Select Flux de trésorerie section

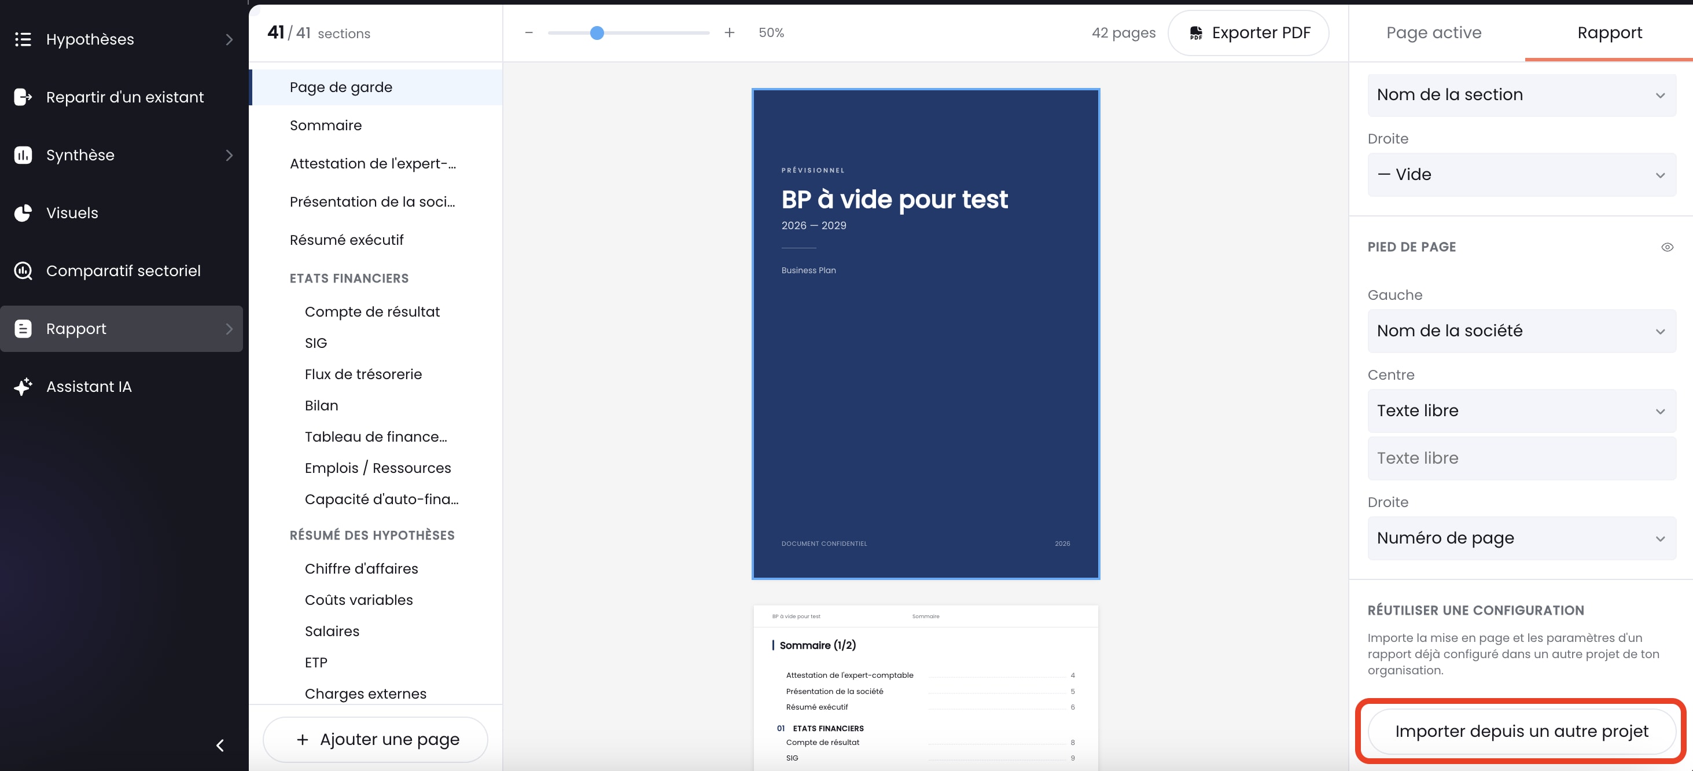pos(377,375)
